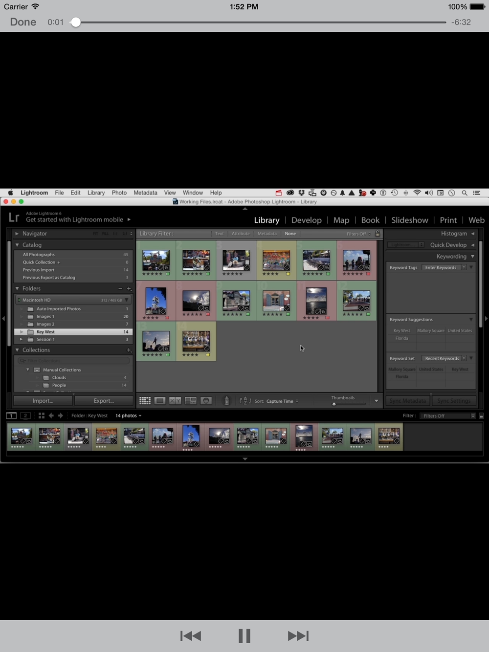
Task: Switch to Loupe view icon
Action: click(x=160, y=401)
